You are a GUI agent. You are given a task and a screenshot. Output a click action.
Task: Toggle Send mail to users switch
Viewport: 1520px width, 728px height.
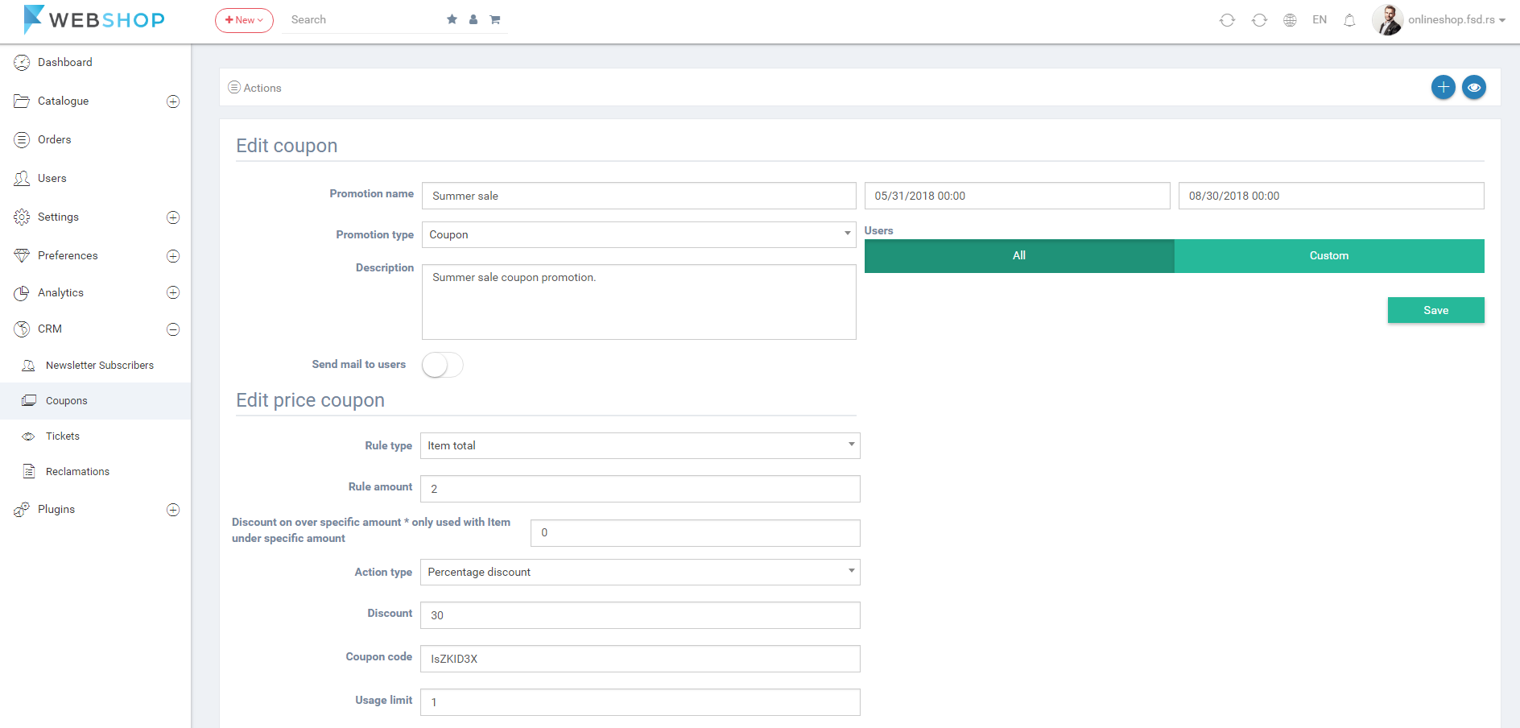click(x=442, y=365)
